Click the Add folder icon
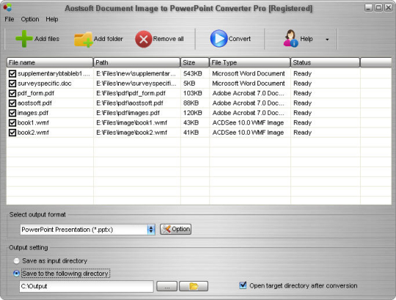Viewport: 396px width, 300px height. 84,40
